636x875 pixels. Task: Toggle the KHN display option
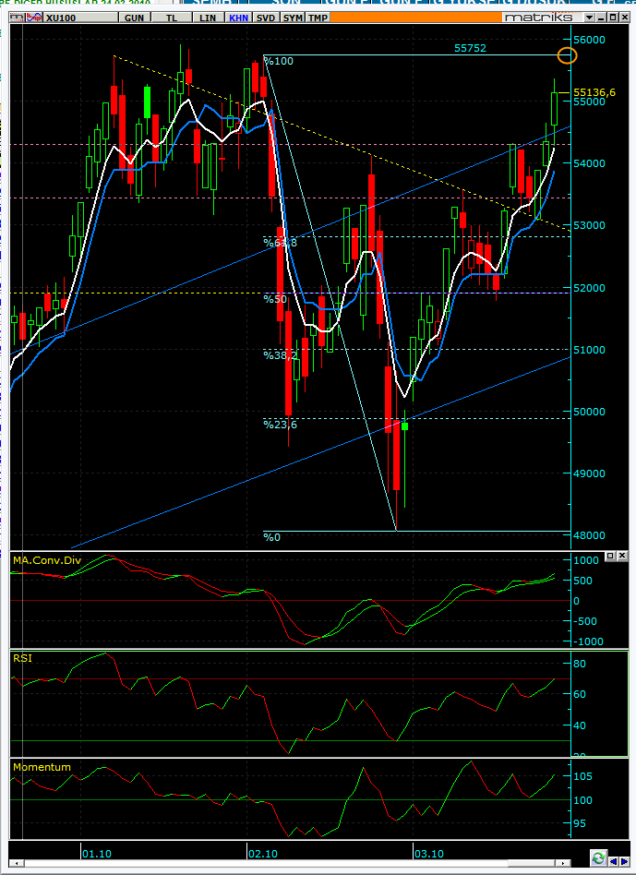coord(238,18)
